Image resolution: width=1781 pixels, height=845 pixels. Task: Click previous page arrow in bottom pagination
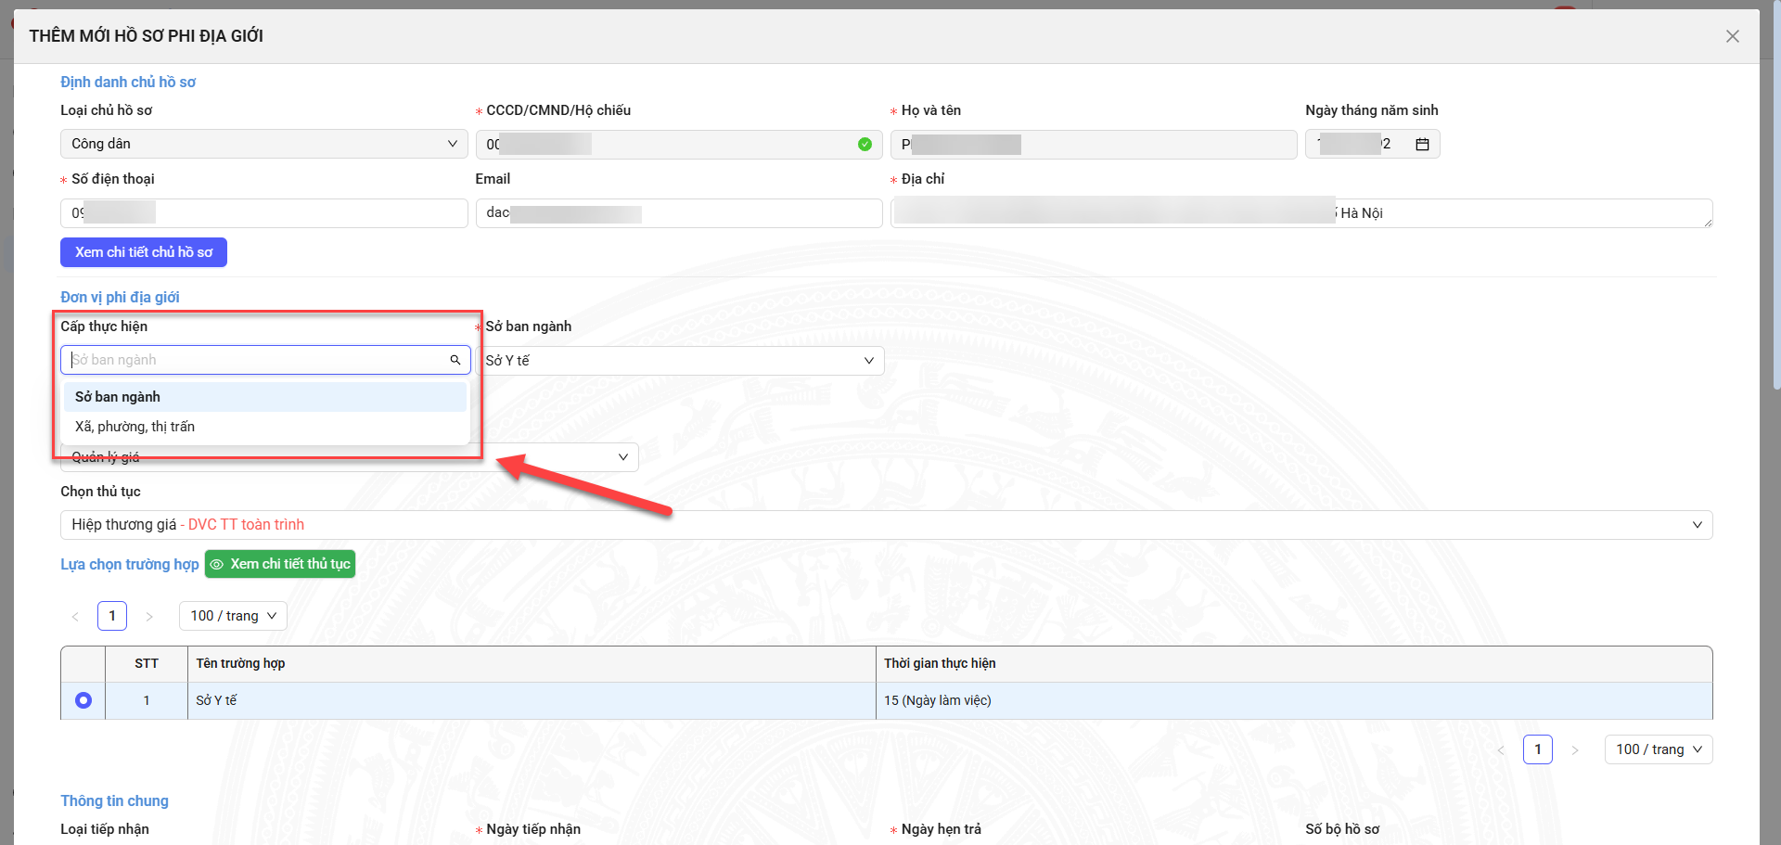coord(1501,750)
